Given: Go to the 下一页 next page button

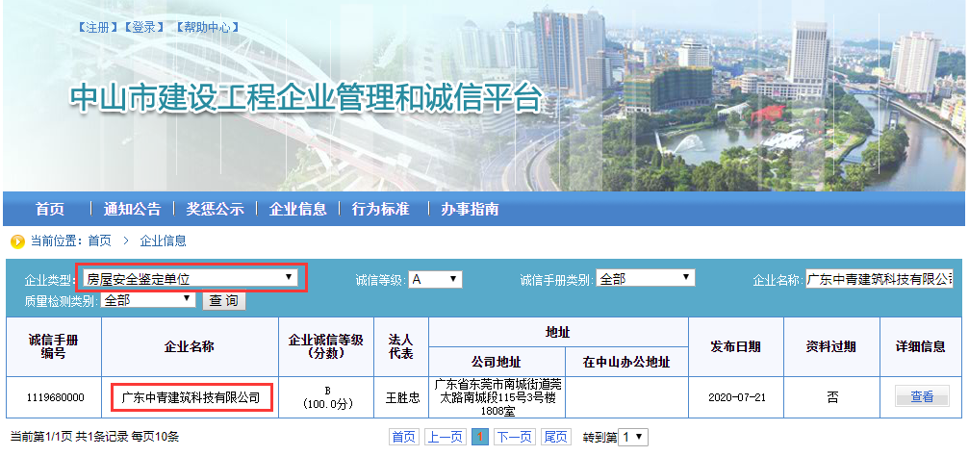Looking at the screenshot, I should 515,437.
